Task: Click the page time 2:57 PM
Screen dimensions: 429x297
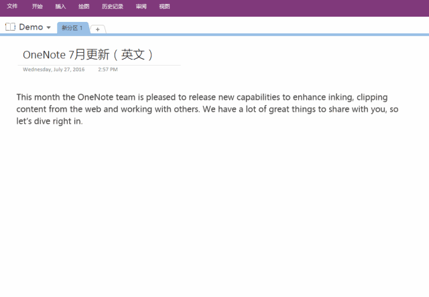Action: click(x=108, y=70)
